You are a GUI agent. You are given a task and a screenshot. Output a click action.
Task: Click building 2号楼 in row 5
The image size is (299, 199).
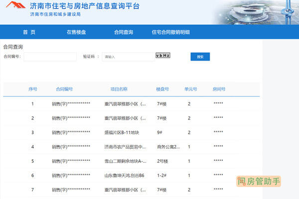[x=162, y=161]
